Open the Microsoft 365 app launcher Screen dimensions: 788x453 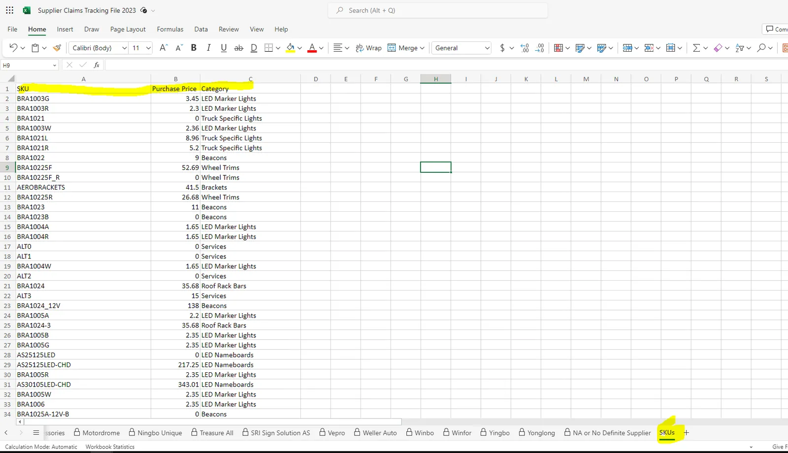[x=9, y=10]
